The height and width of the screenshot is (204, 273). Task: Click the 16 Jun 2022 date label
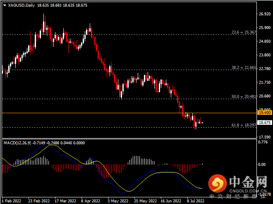pyautogui.click(x=171, y=201)
